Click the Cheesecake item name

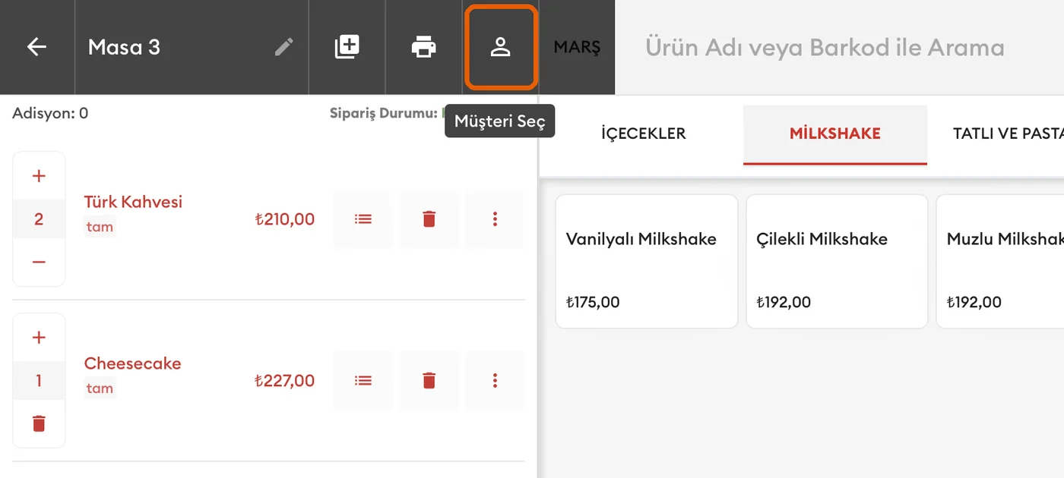[132, 363]
